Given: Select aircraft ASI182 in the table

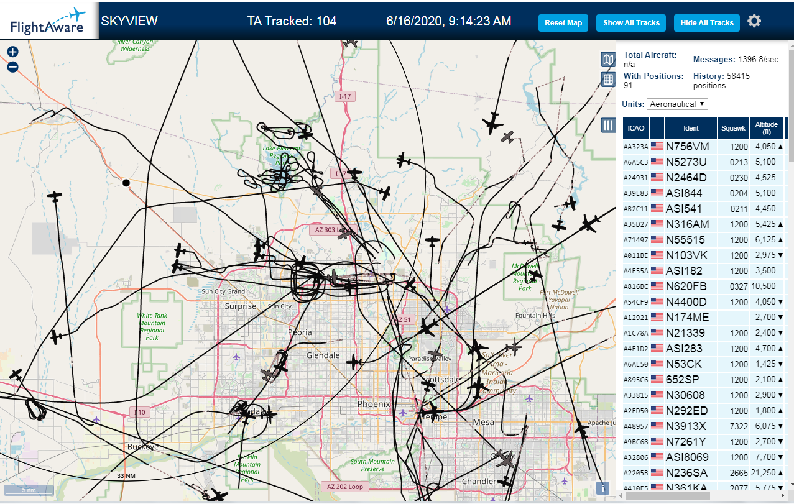Looking at the screenshot, I should 684,271.
